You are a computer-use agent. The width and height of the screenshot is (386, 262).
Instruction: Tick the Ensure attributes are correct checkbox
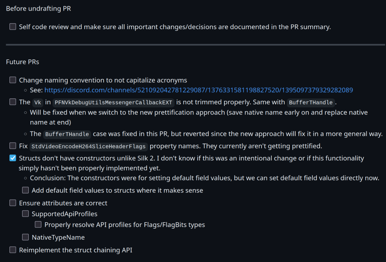pos(13,203)
